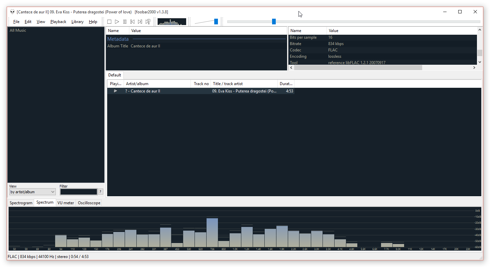Click the now-playing arrow in the playlist row
The image size is (490, 267).
point(116,91)
